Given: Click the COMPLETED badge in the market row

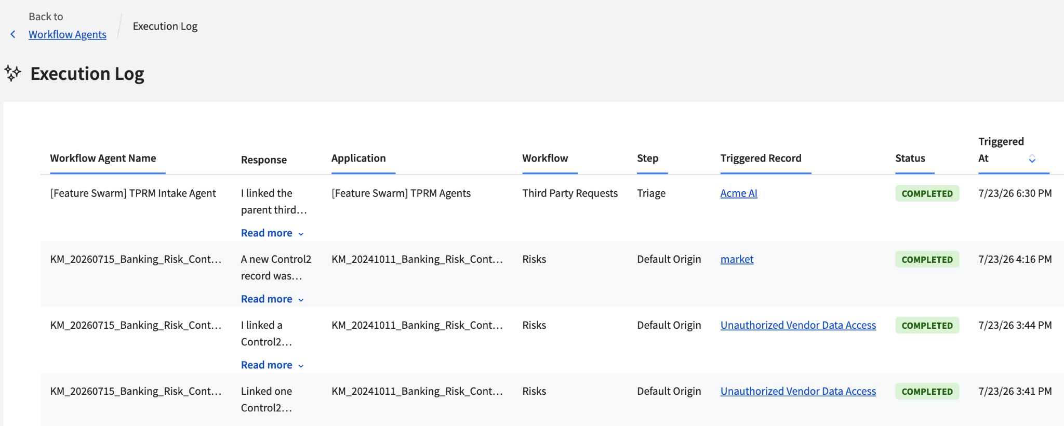Looking at the screenshot, I should click(x=927, y=259).
